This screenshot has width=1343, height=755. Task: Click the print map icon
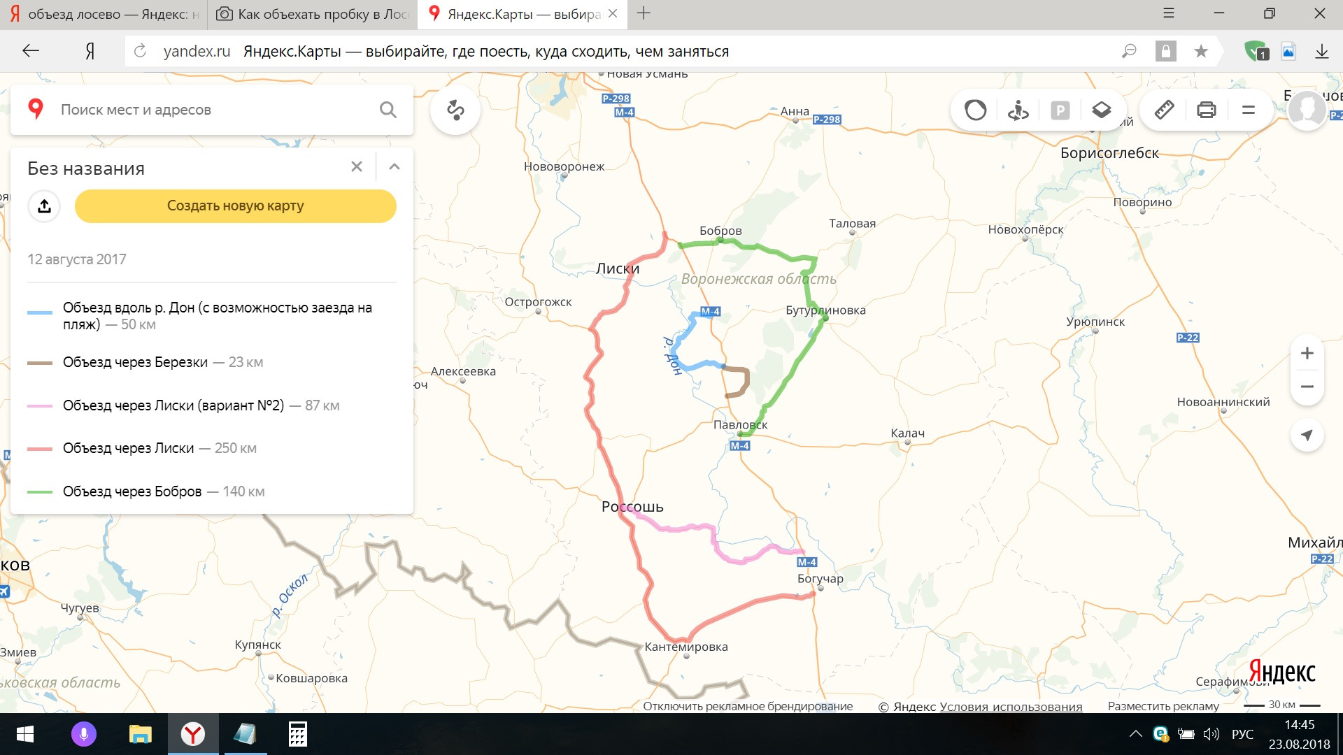coord(1206,110)
